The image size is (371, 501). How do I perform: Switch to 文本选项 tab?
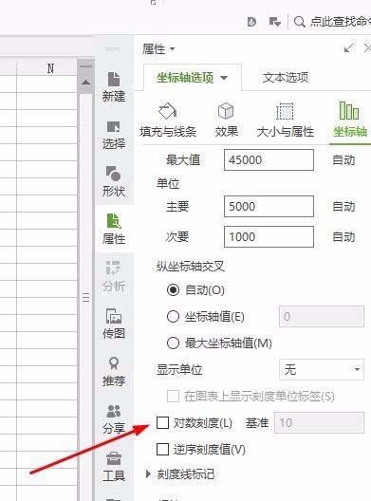[286, 78]
